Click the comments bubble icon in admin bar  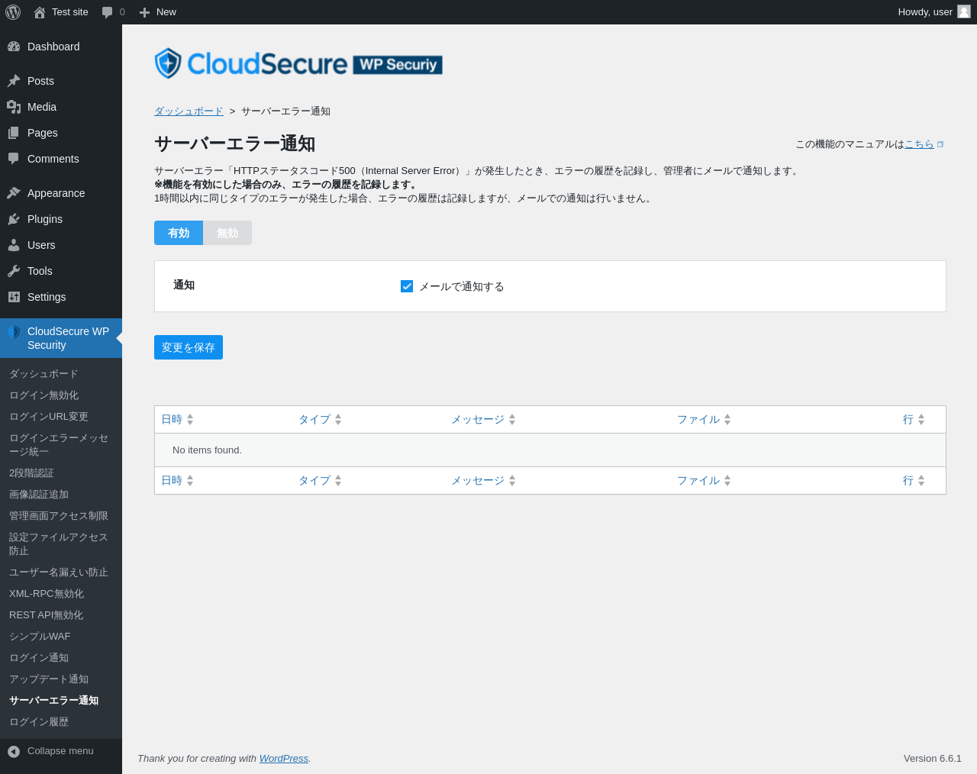click(108, 12)
